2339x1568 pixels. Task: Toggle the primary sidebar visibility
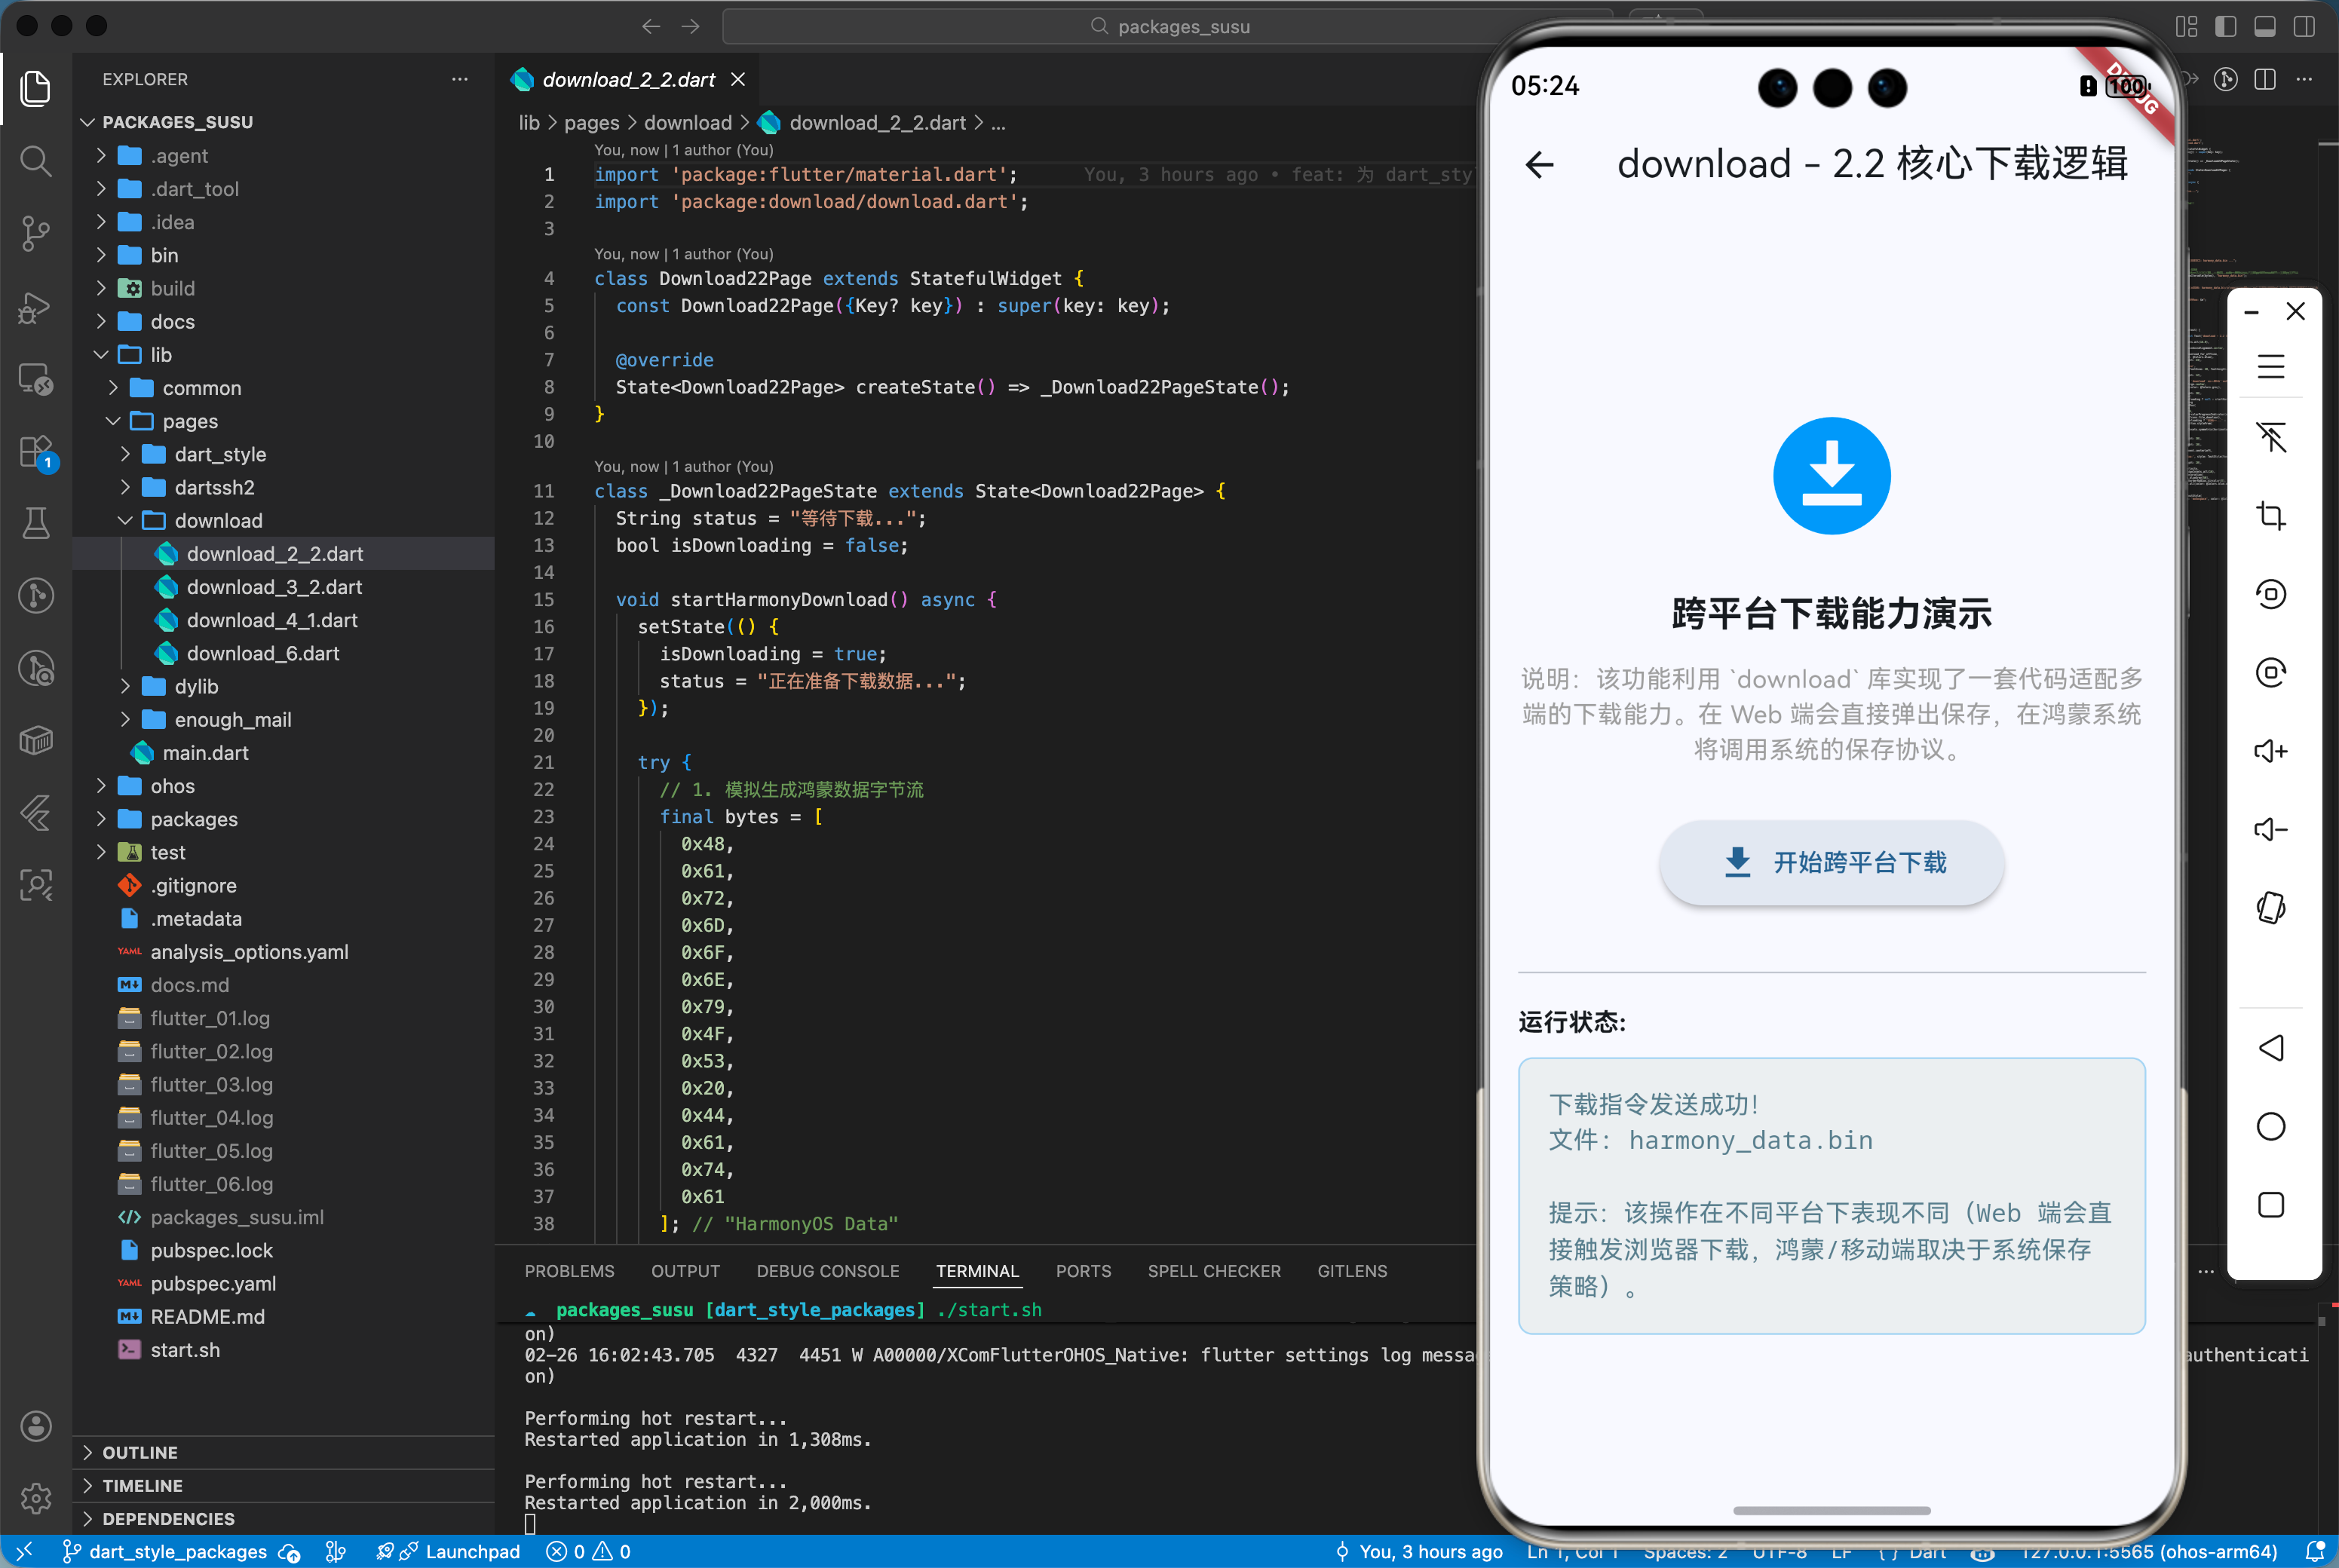[2227, 27]
